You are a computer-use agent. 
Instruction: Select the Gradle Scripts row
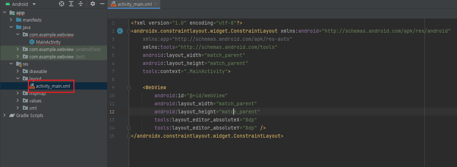coord(54,115)
